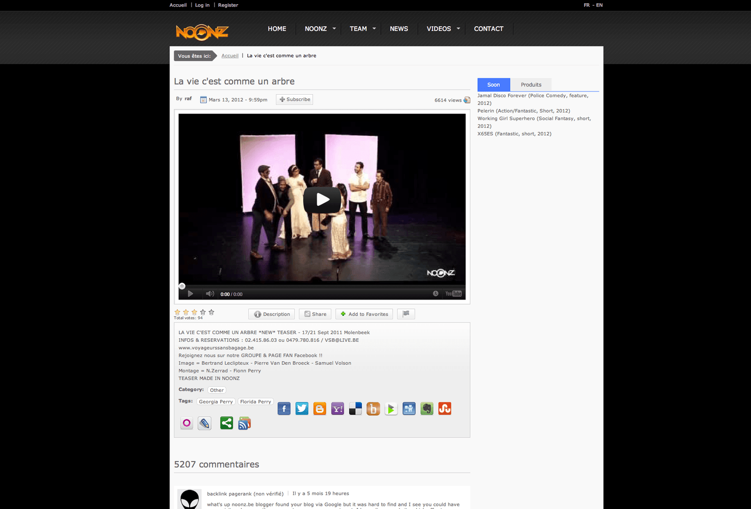The height and width of the screenshot is (509, 751).
Task: Follow the Accueil breadcrumb link
Action: [x=230, y=56]
